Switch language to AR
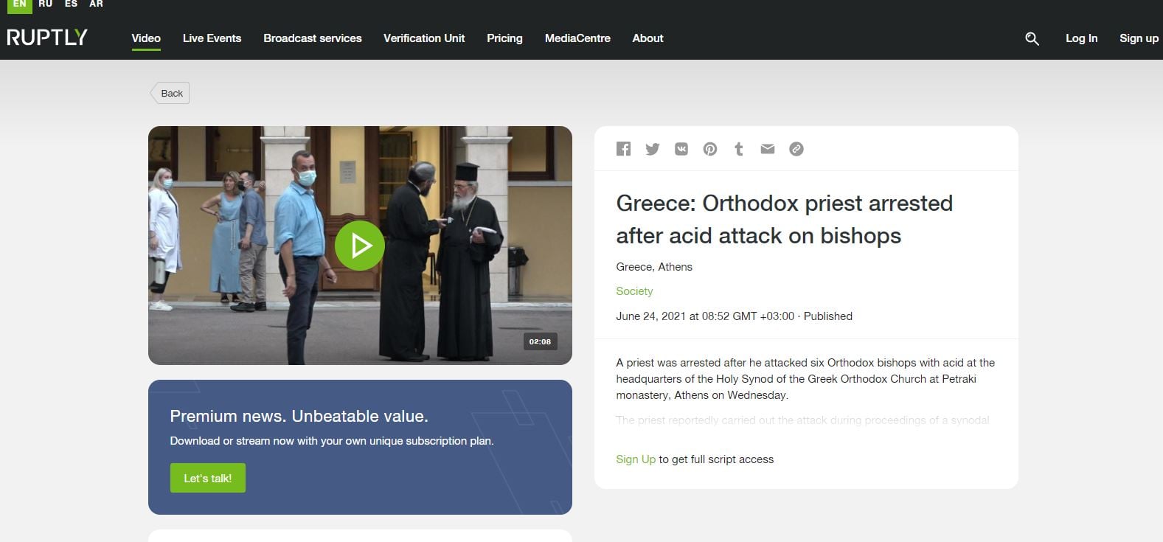1163x542 pixels. tap(96, 4)
